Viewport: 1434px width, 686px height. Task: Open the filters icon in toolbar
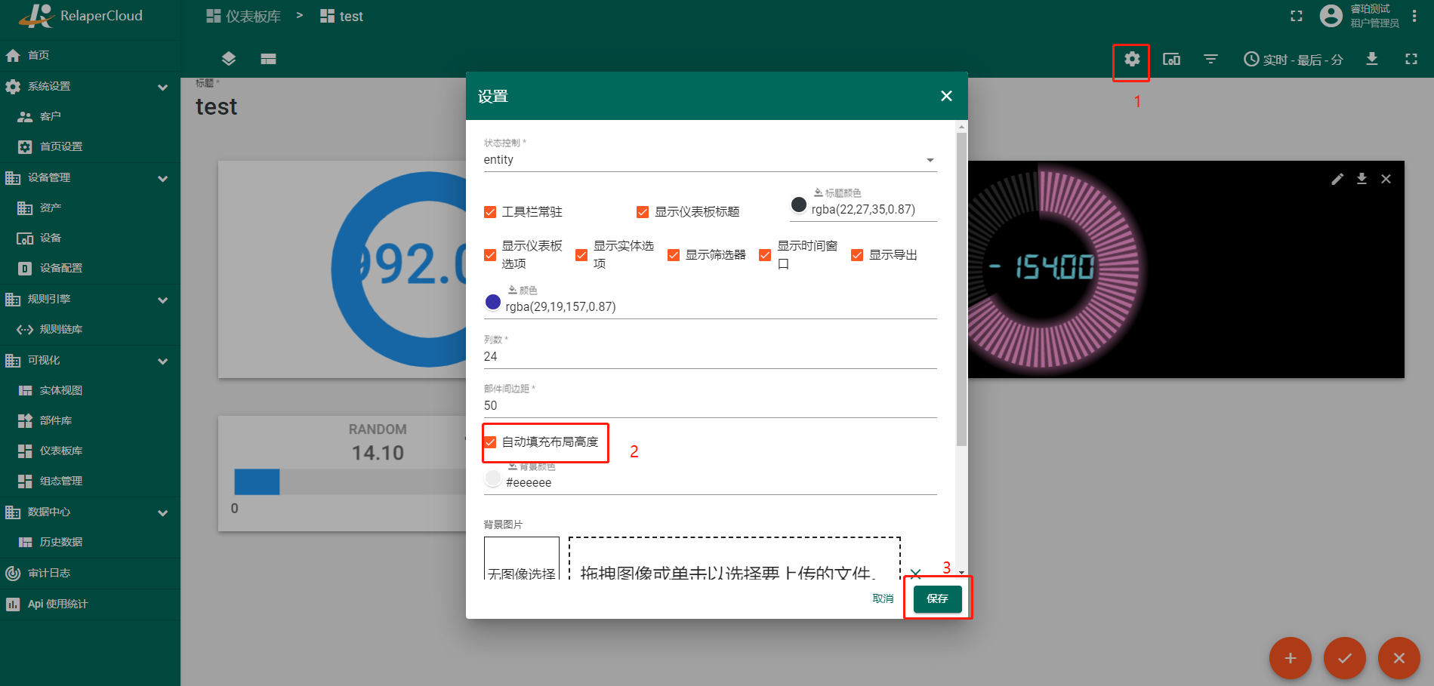[1210, 59]
